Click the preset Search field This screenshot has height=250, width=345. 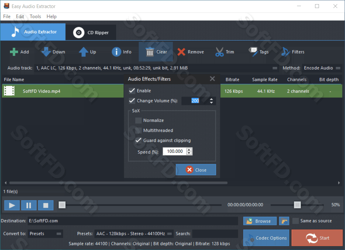(215, 234)
